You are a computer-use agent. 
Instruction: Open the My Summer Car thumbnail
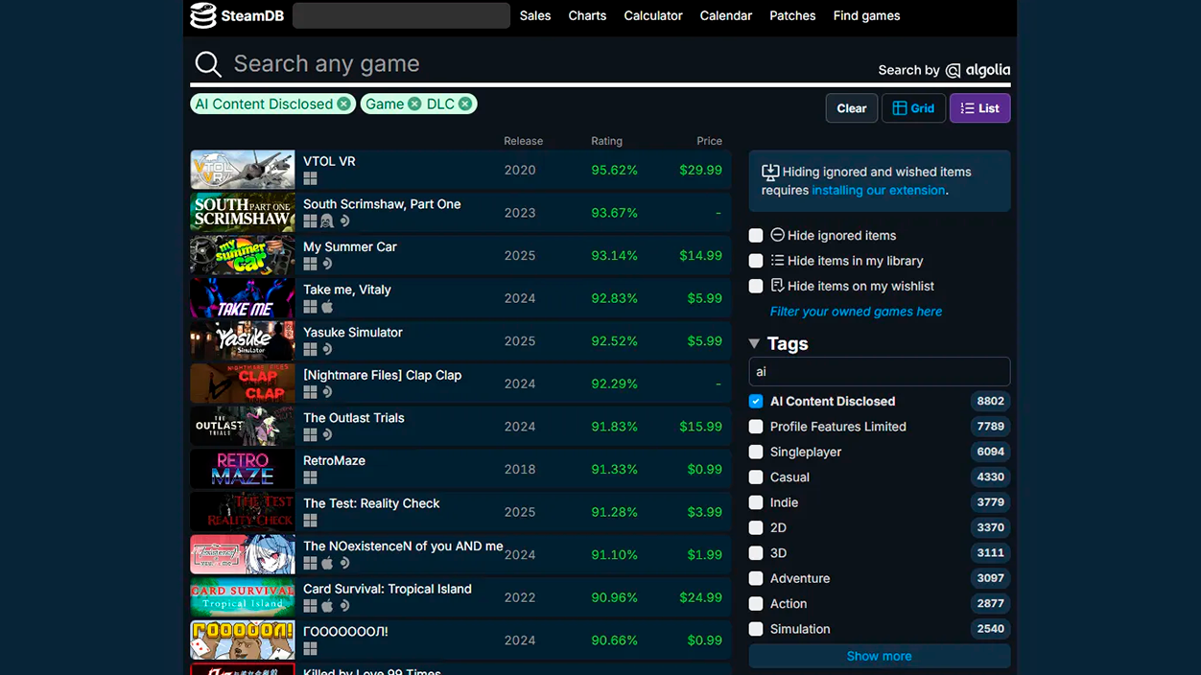coord(243,256)
